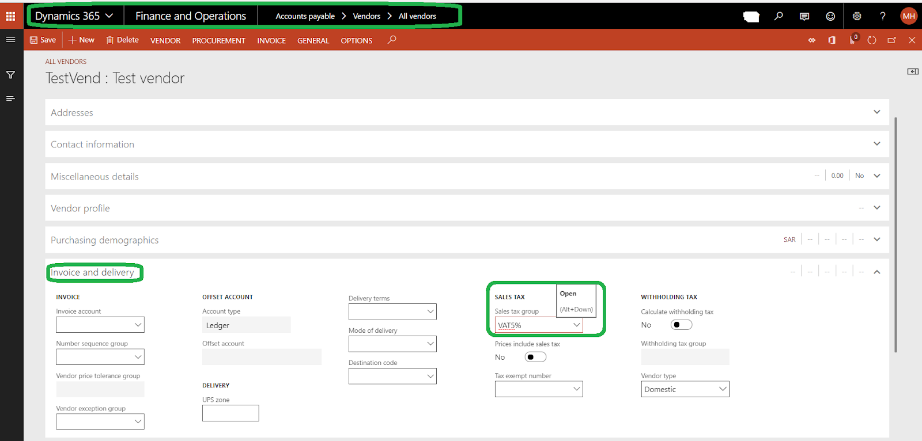Refresh the vendor page
The width and height of the screenshot is (922, 441).
(872, 40)
